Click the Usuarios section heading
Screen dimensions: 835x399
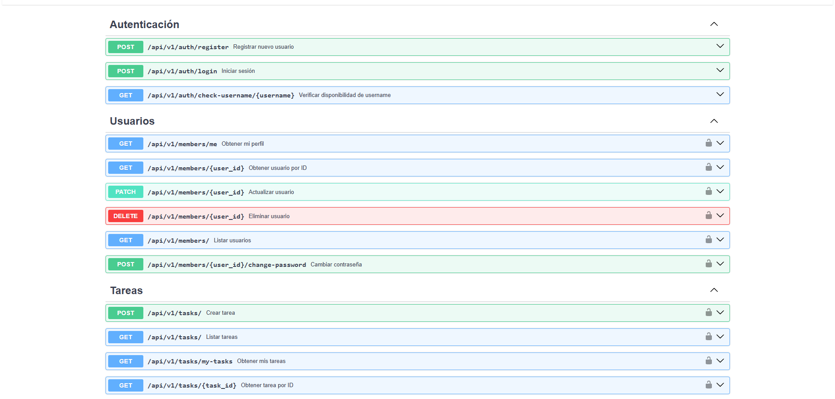tap(132, 121)
